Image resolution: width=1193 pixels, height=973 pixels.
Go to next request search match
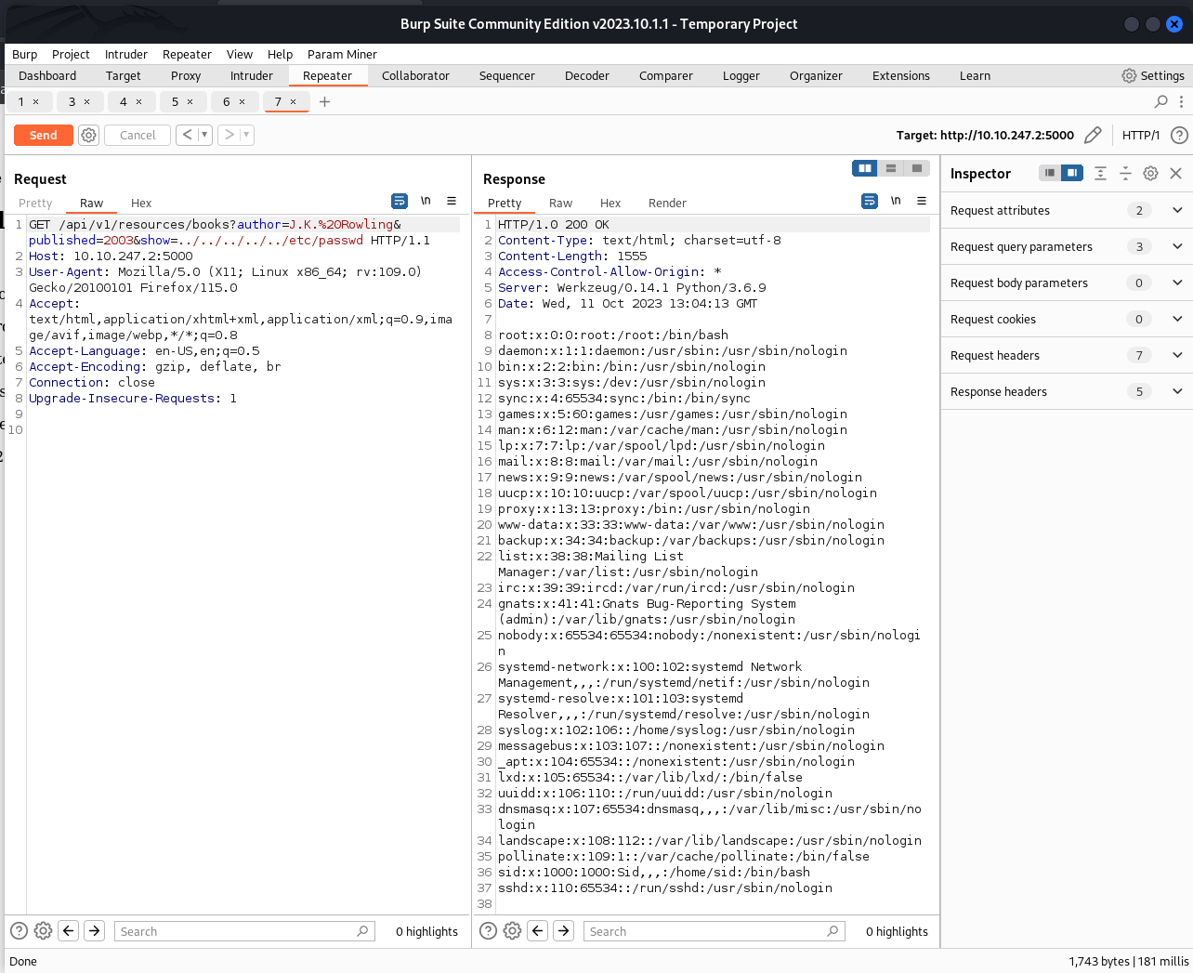95,930
